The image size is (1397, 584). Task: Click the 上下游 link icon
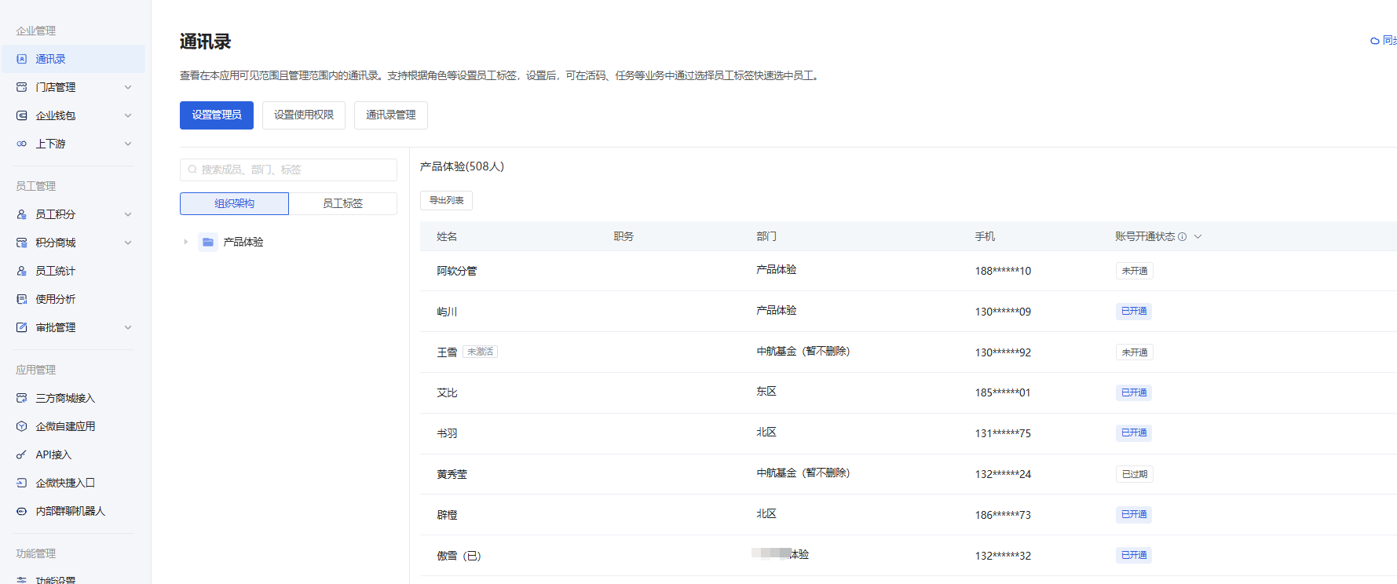pos(22,144)
